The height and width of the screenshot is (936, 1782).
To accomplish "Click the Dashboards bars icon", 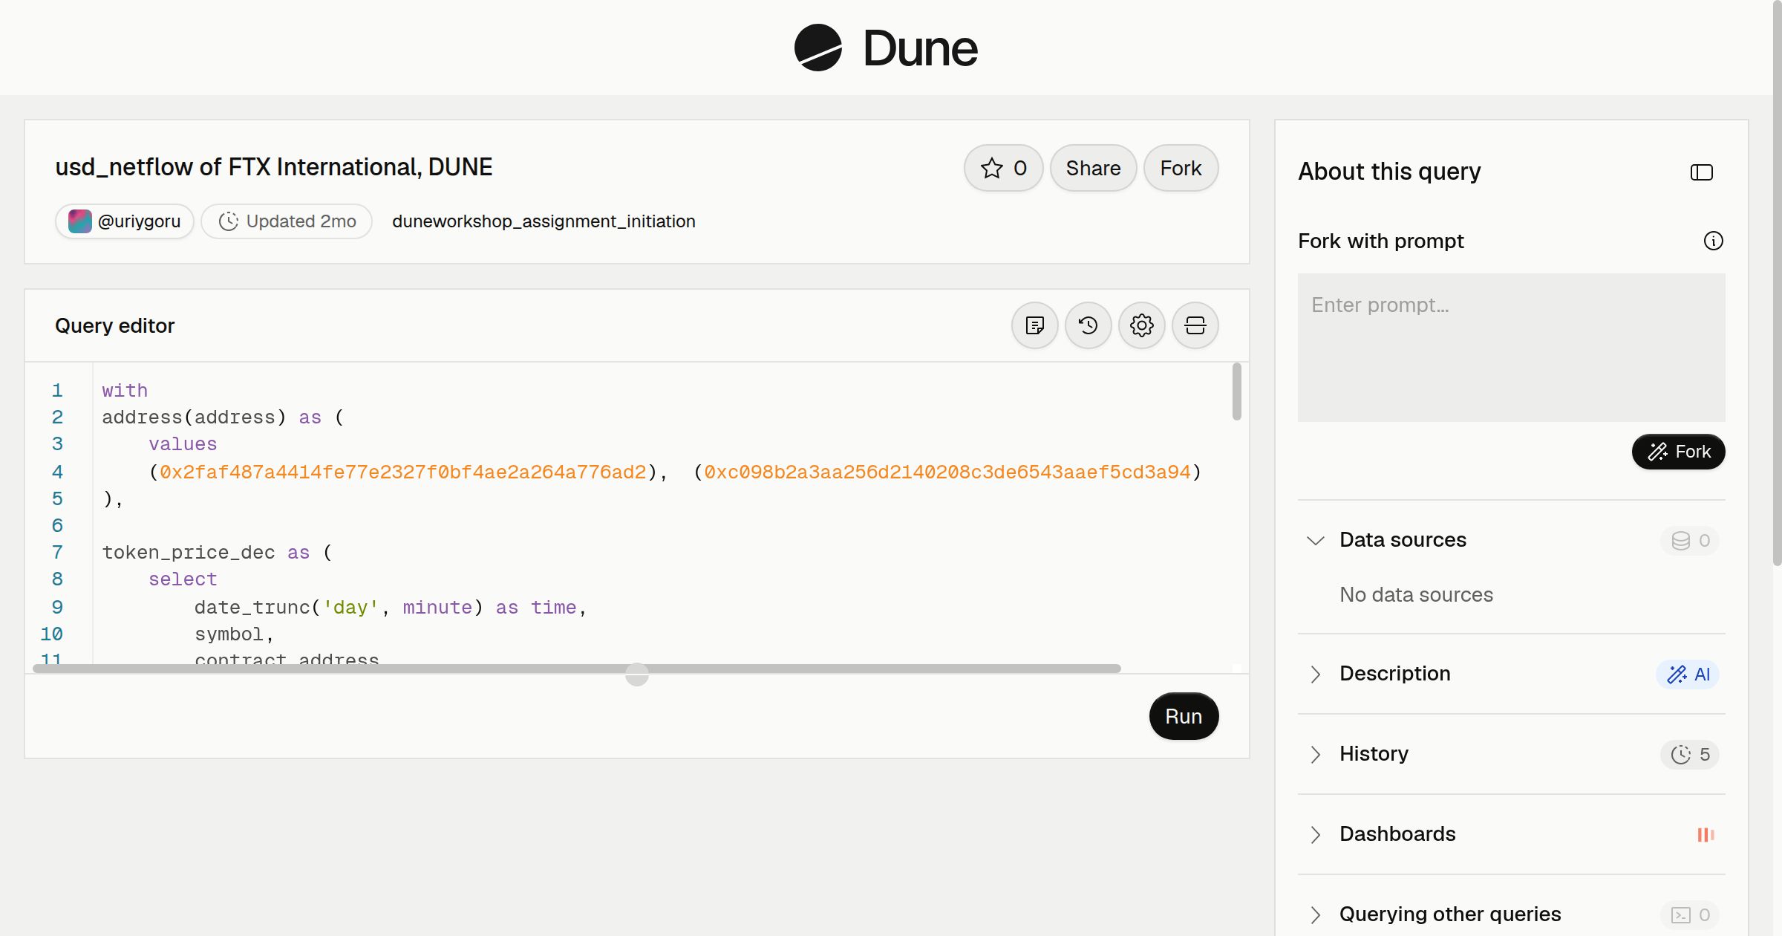I will coord(1706,834).
